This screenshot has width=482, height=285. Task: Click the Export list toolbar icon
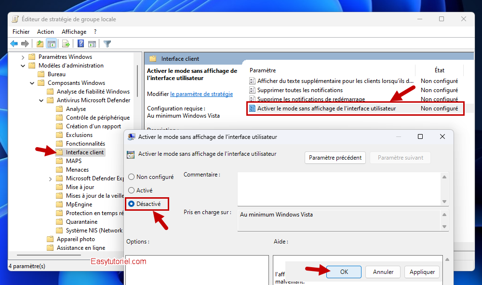pyautogui.click(x=66, y=44)
